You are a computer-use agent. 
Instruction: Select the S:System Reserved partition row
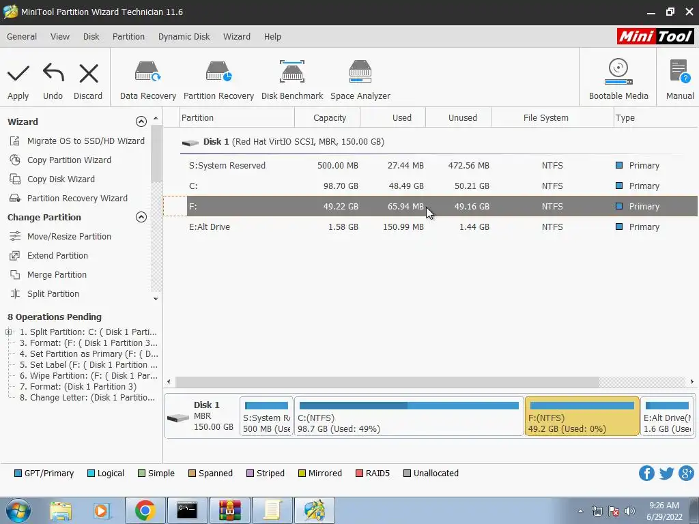431,165
